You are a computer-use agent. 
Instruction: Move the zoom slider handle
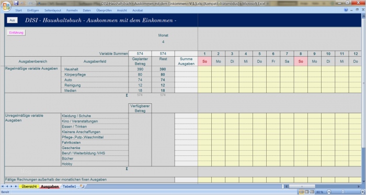(342, 192)
